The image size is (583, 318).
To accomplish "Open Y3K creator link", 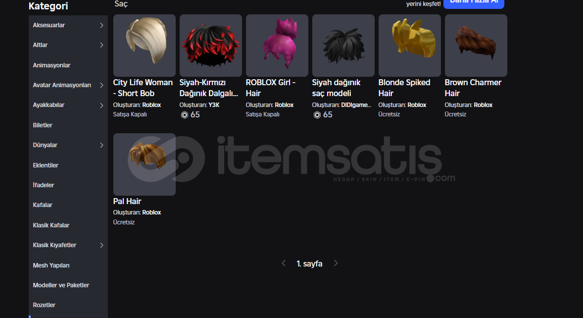I will (x=214, y=105).
